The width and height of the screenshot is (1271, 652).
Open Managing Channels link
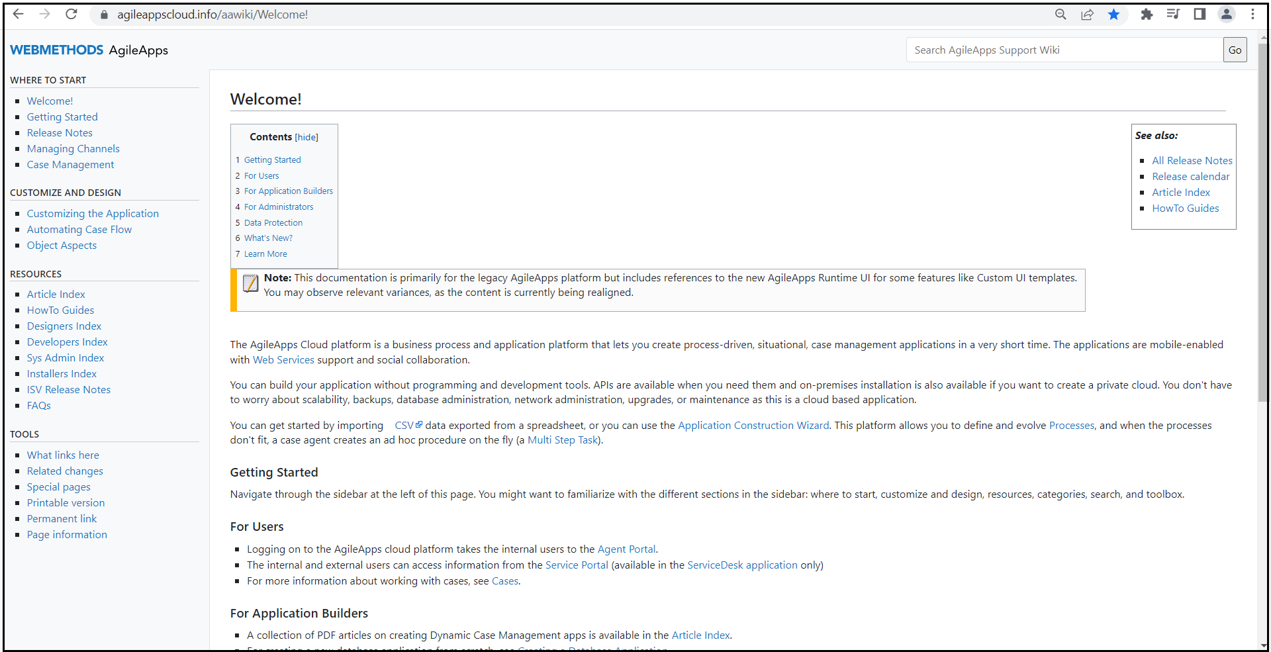pyautogui.click(x=73, y=149)
